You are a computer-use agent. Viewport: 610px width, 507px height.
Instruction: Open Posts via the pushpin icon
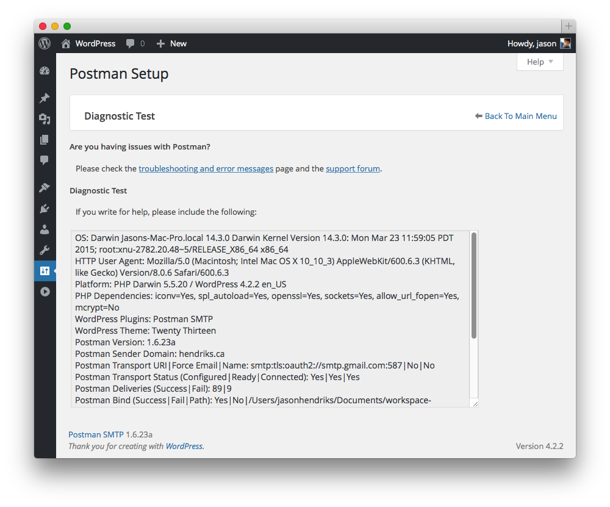tap(45, 98)
